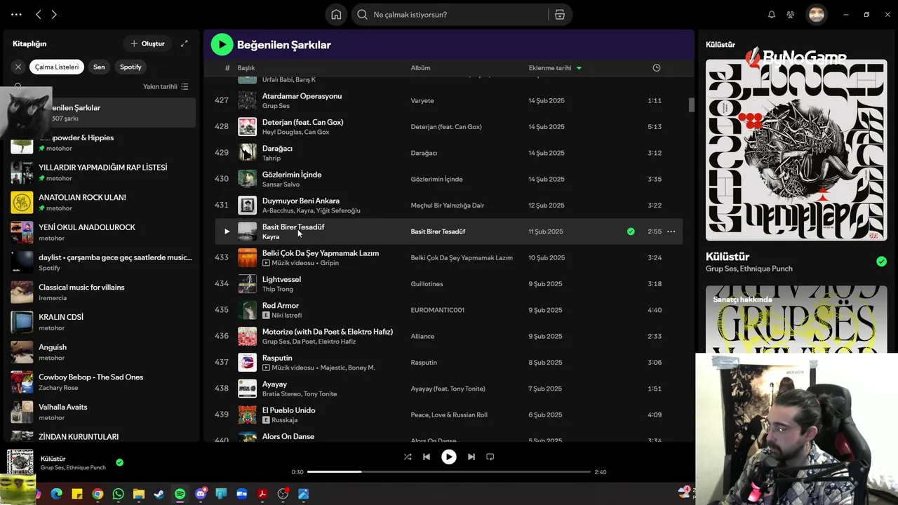Open more options for Basit Birer Tesadüf

pos(671,231)
